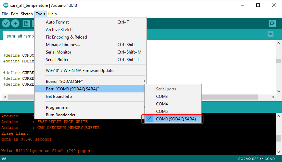
Task: Click editor vertical scrollbar down arrow
Action: (279, 91)
